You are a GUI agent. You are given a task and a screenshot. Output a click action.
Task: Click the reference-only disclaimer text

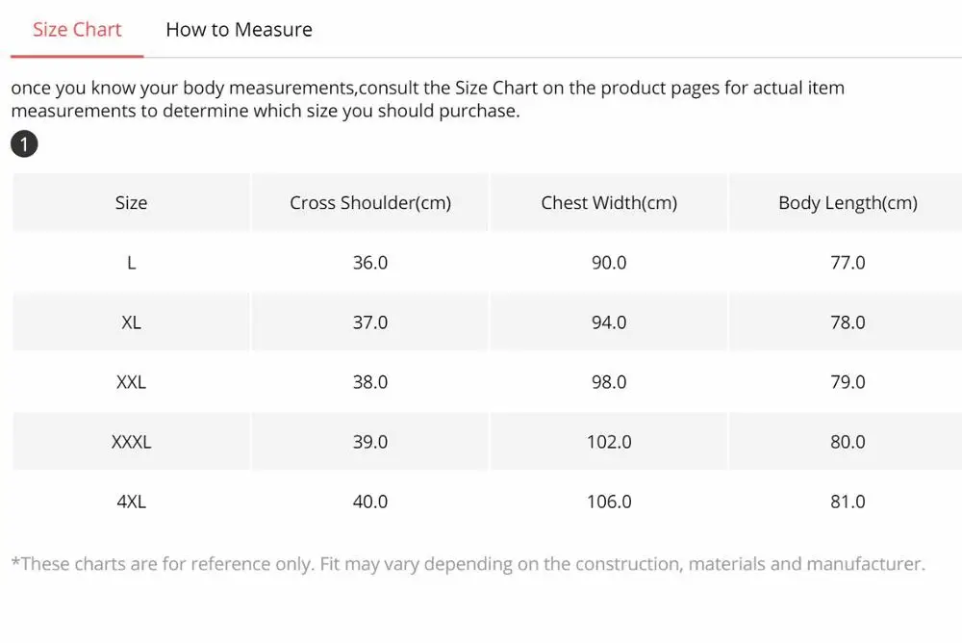click(x=468, y=564)
